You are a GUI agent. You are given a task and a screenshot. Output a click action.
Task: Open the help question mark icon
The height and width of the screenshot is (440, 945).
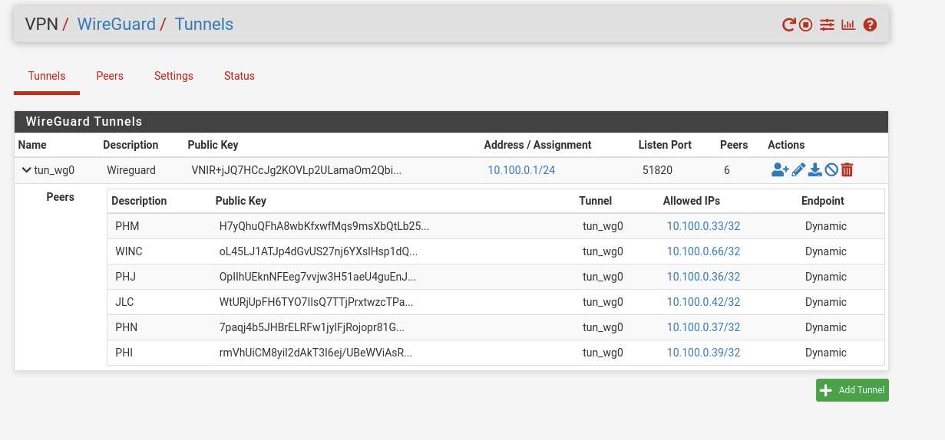coord(870,25)
